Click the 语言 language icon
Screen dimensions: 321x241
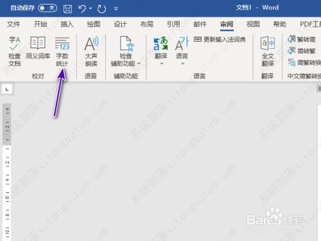click(182, 44)
